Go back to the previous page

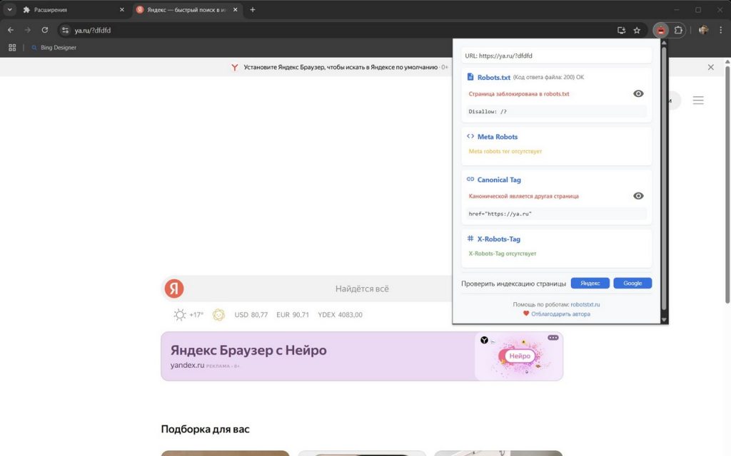11,30
